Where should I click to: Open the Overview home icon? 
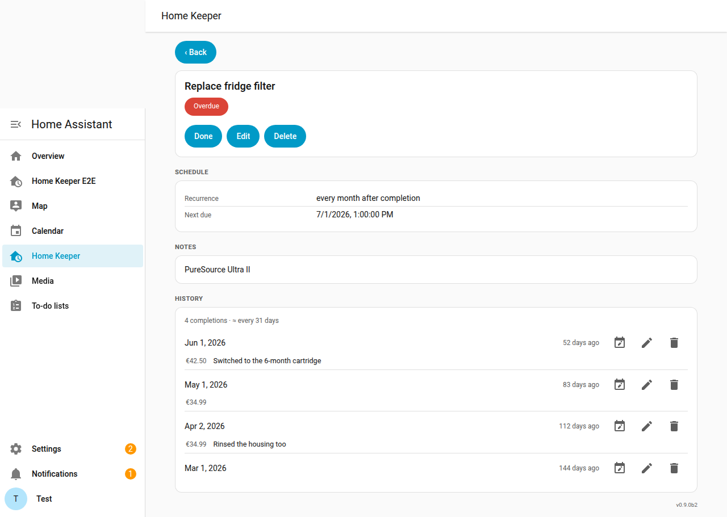pos(16,156)
